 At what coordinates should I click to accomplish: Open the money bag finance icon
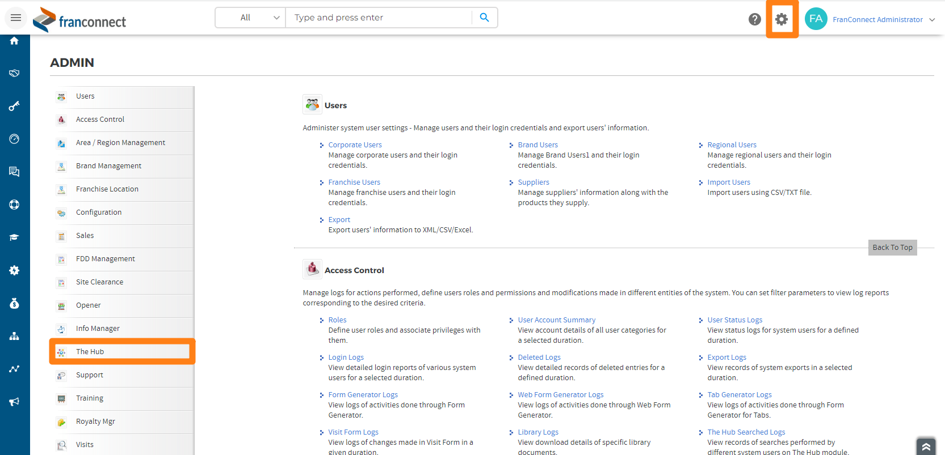[x=14, y=303]
